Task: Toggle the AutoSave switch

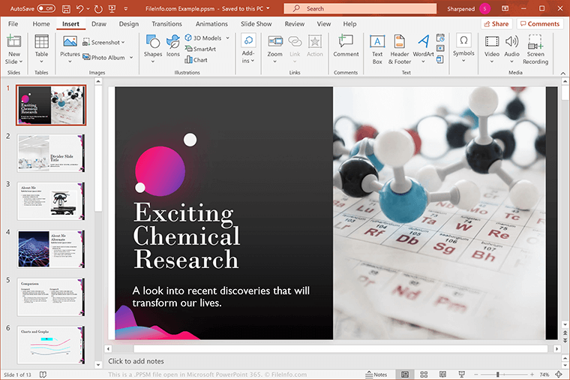Action: point(46,9)
